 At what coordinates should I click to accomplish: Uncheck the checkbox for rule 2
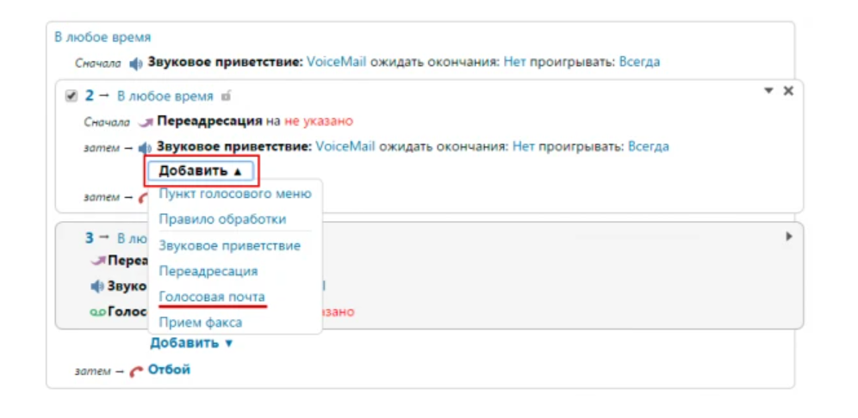click(x=71, y=96)
